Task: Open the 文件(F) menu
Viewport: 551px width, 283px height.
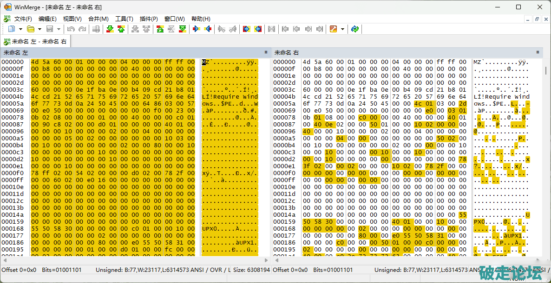Action: click(x=23, y=19)
